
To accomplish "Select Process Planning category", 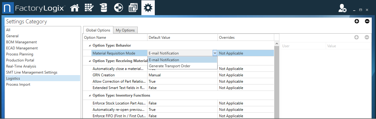I will (x=43, y=54).
